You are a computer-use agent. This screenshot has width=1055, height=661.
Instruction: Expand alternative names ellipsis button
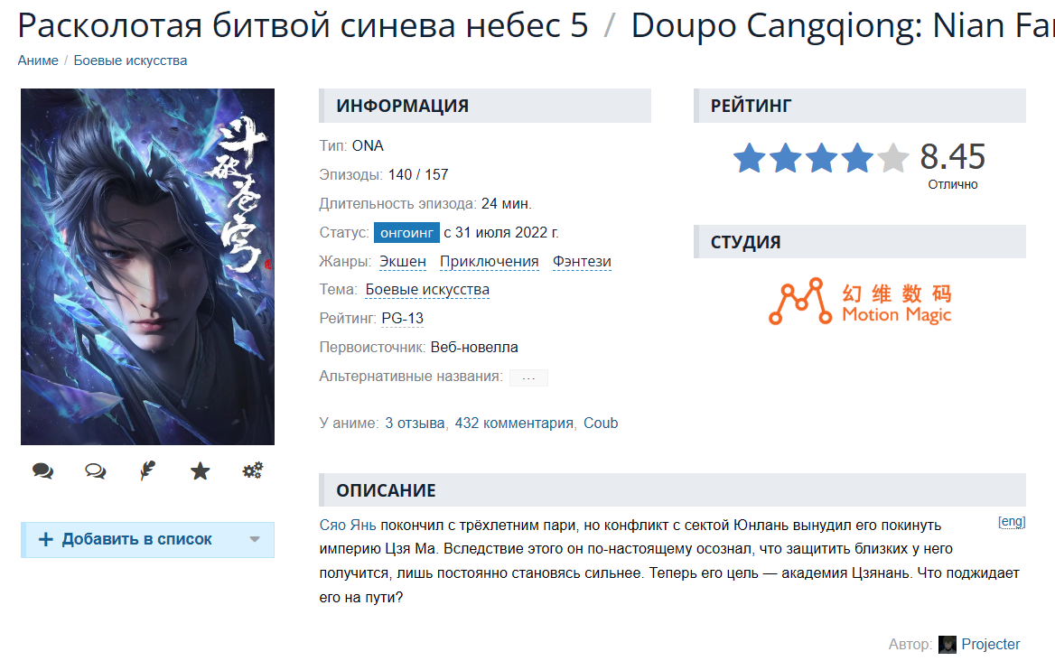click(x=528, y=377)
